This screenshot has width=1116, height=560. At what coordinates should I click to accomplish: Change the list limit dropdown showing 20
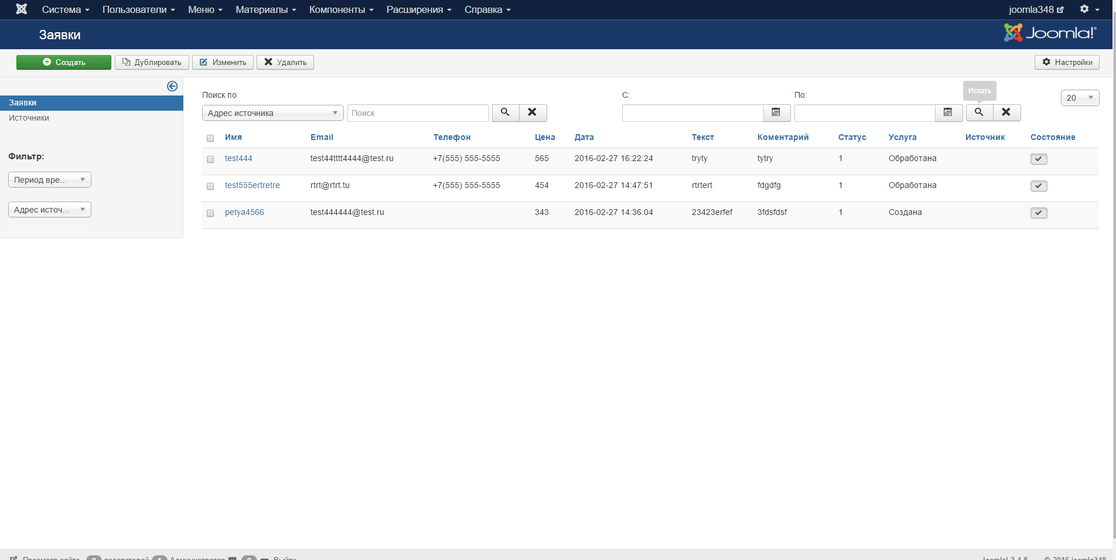coord(1079,98)
